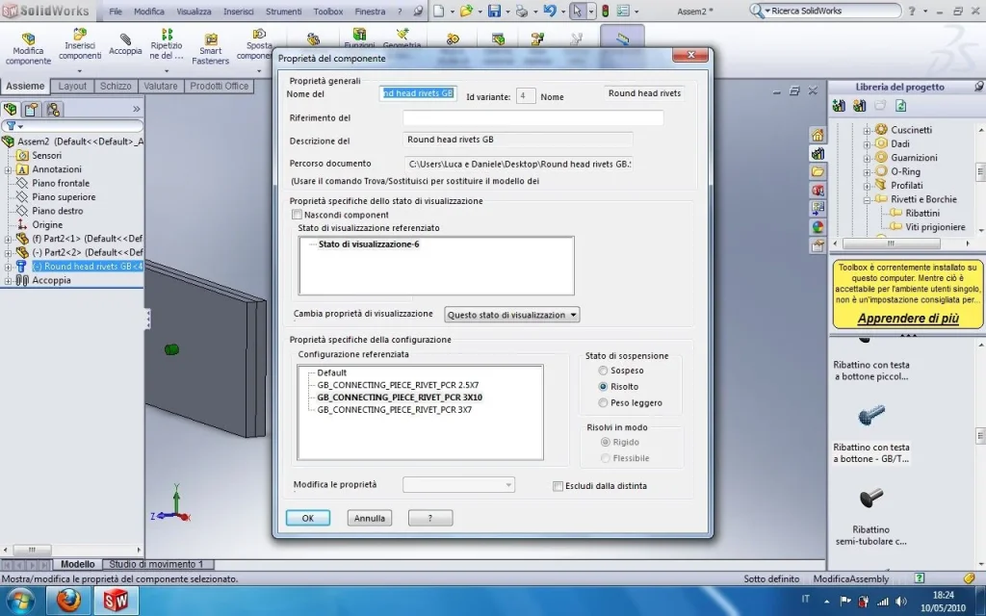The image size is (986, 616).
Task: Select Ribattino con testa a bottone GB/T thumbnail
Action: point(871,416)
